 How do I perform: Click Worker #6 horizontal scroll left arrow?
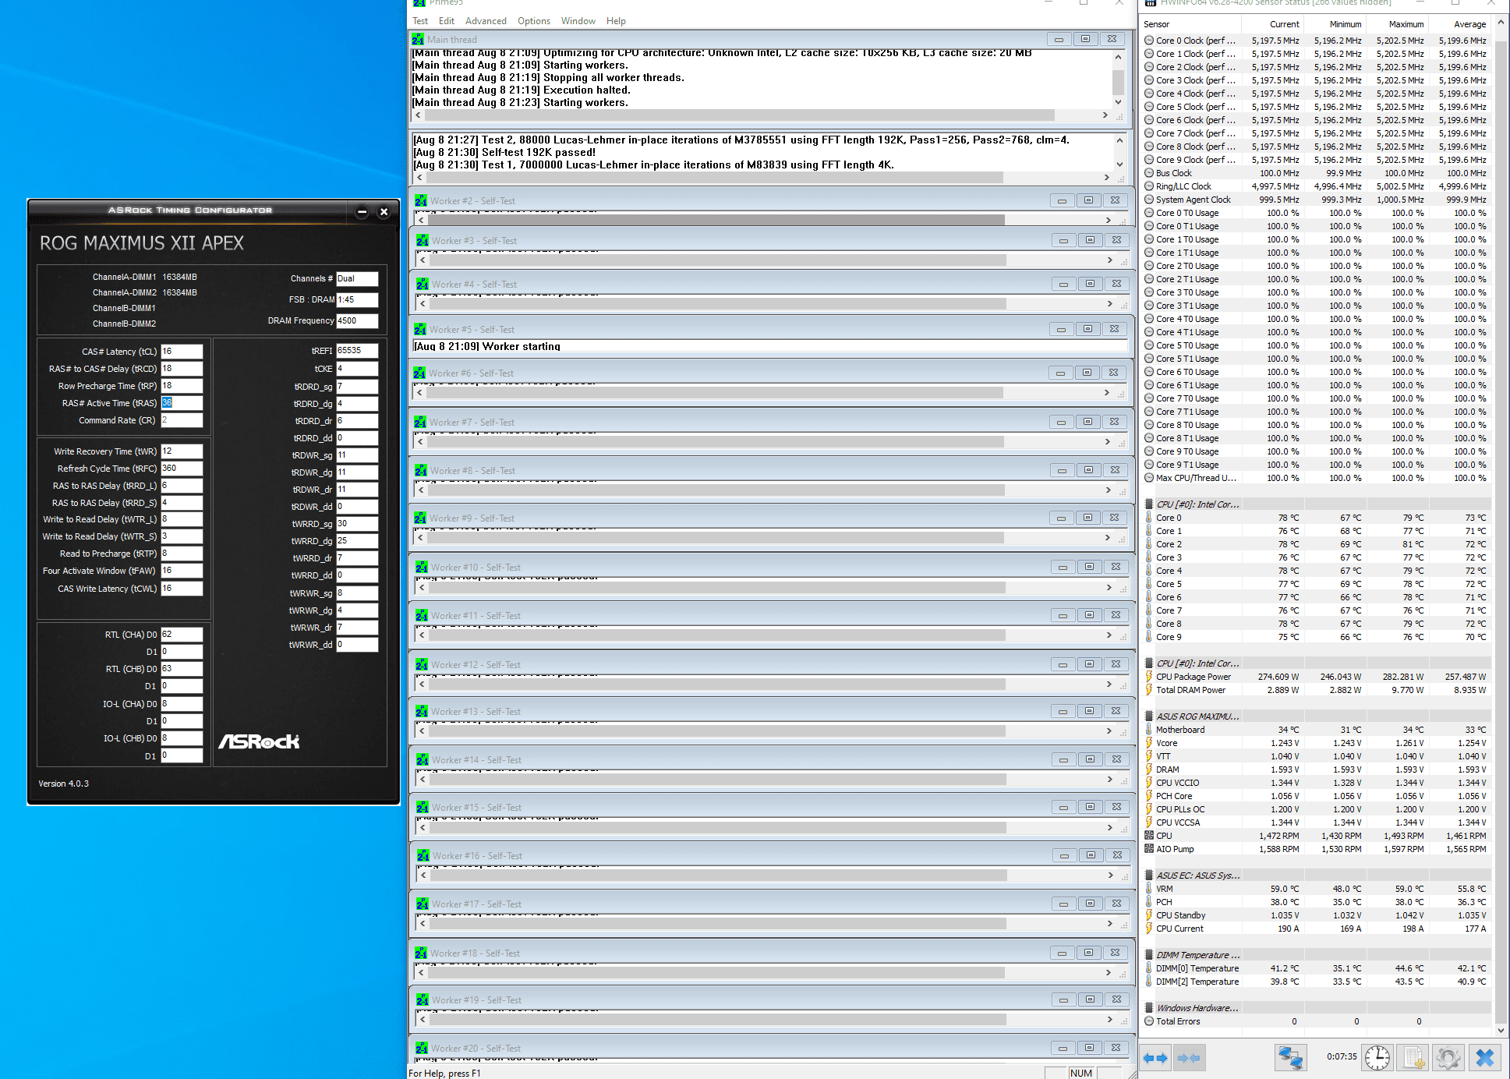click(419, 393)
